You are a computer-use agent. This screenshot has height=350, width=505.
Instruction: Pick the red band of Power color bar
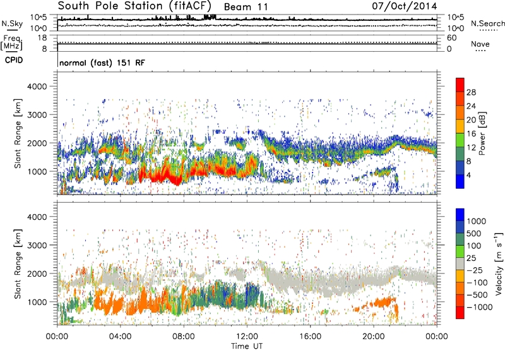460,85
